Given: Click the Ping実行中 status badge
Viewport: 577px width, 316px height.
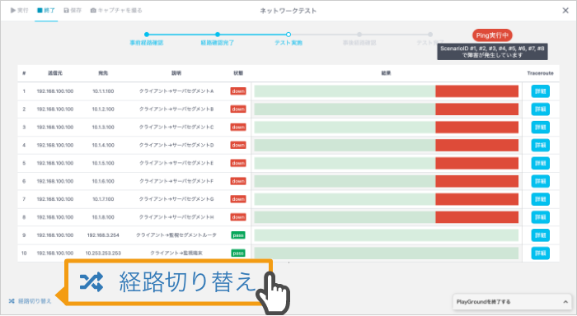Looking at the screenshot, I should click(x=492, y=35).
